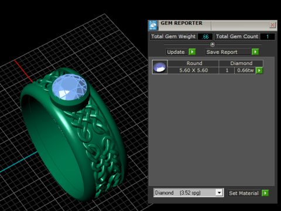The width and height of the screenshot is (281, 211).
Task: Select the round gem thumbnail in the list
Action: click(x=160, y=67)
